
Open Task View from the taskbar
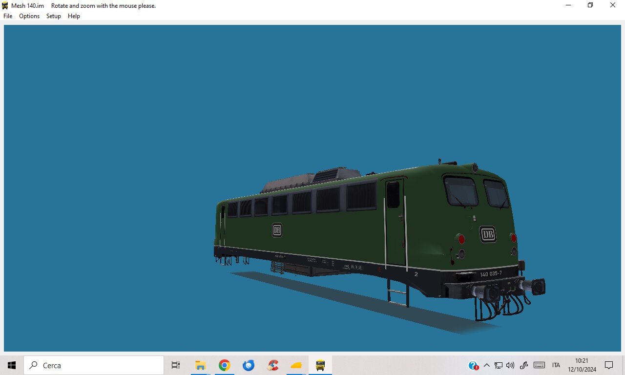pos(176,365)
